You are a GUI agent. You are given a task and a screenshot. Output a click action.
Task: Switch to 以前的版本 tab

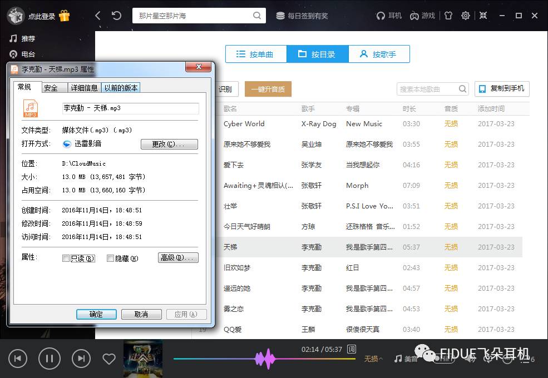click(121, 88)
